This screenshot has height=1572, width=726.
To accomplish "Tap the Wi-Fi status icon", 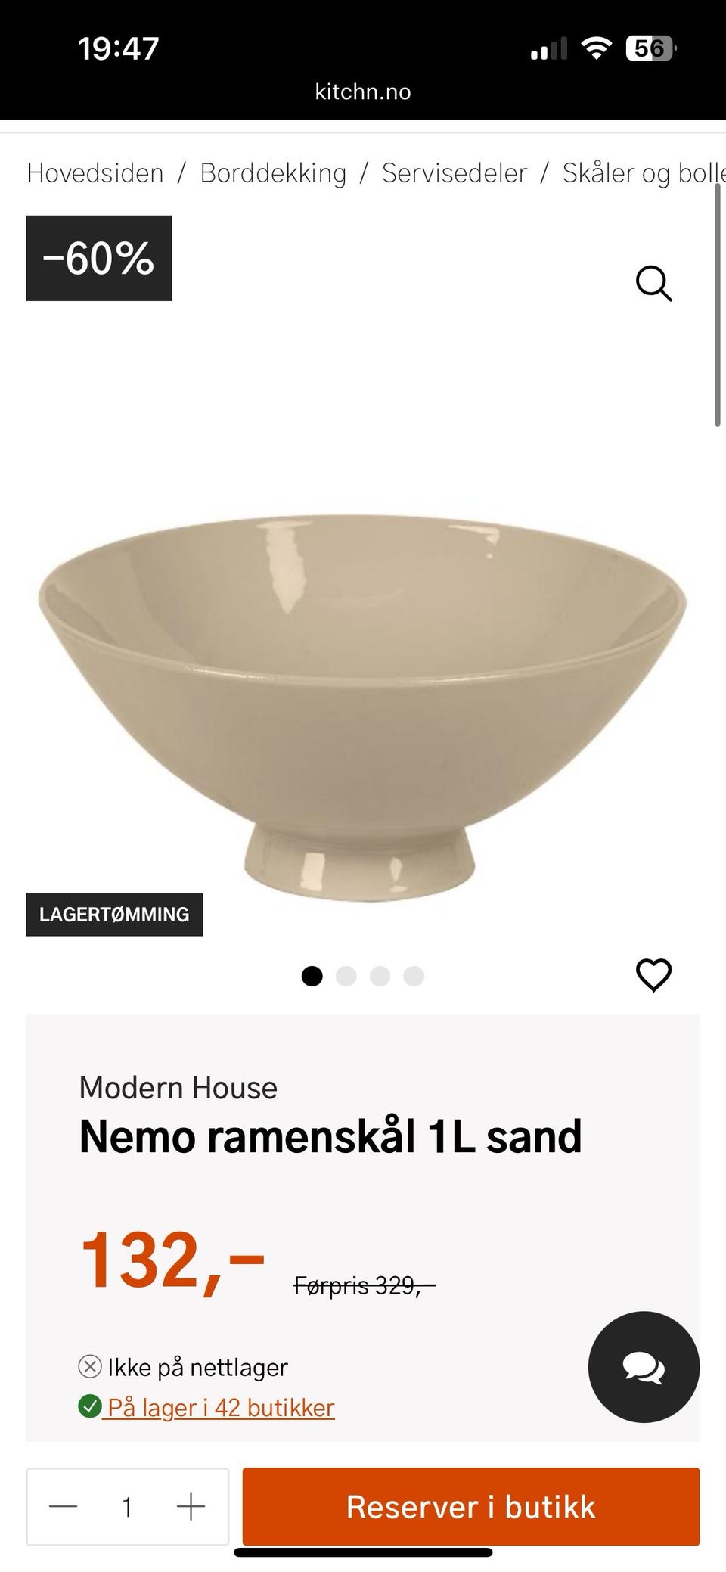I will 596,49.
